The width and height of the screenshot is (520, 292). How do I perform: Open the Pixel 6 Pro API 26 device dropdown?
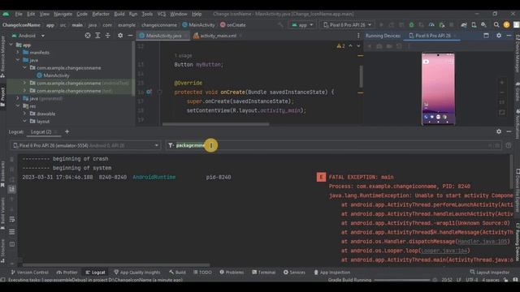pyautogui.click(x=347, y=25)
